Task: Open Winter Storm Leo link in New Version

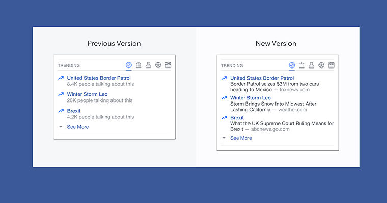Action: [x=250, y=97]
